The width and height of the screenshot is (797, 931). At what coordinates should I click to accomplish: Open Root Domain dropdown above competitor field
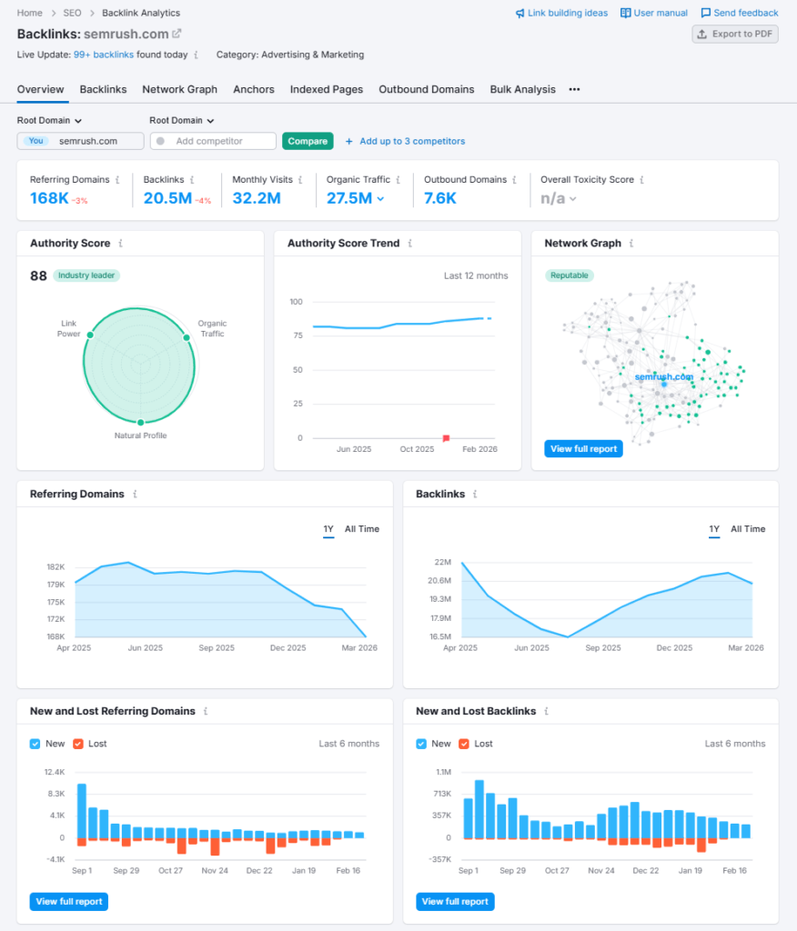[x=182, y=121]
